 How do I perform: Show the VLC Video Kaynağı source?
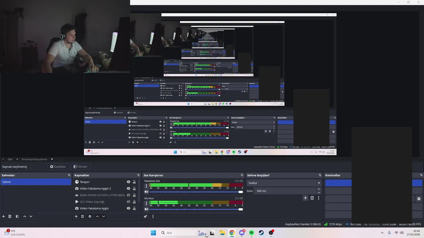129,202
